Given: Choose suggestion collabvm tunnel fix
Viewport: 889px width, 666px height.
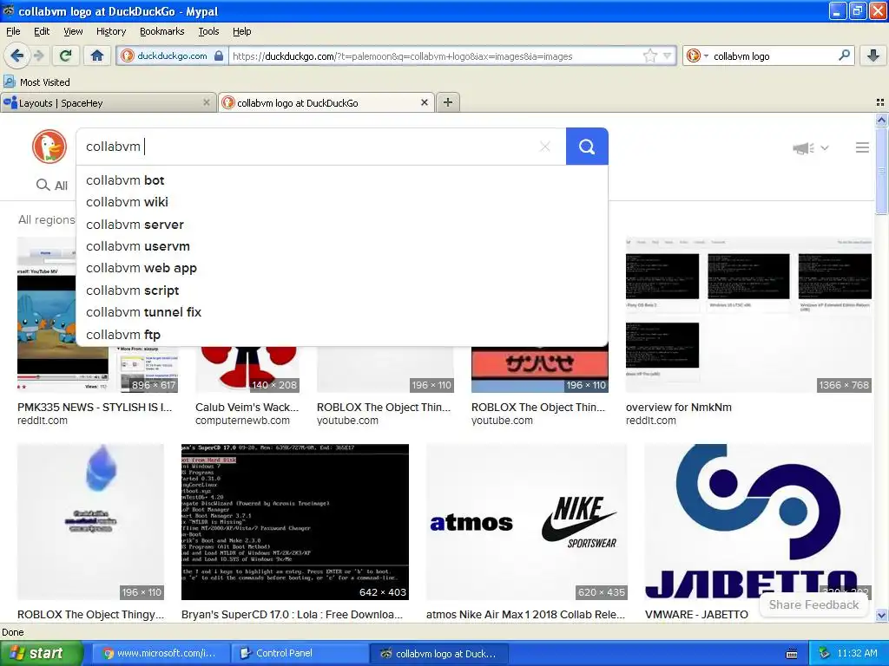Looking at the screenshot, I should coord(342,312).
